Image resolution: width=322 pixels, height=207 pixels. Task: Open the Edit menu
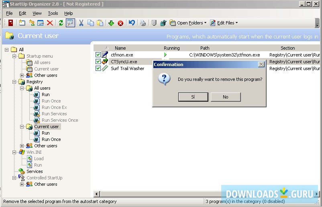(x=22, y=13)
